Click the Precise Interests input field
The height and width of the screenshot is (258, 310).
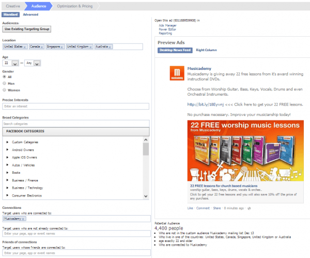click(x=76, y=106)
